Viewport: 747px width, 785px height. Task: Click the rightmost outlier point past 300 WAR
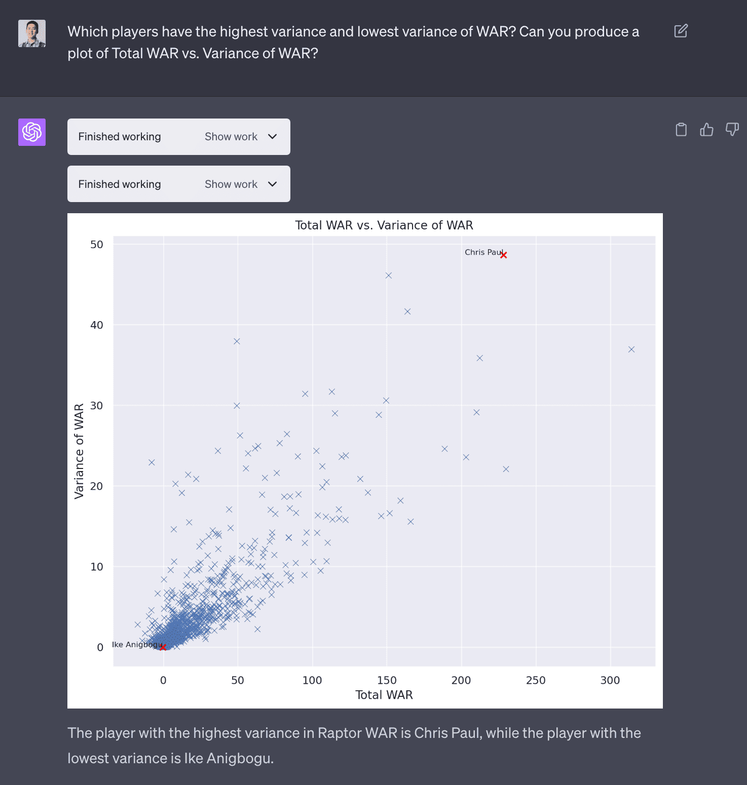(x=631, y=349)
